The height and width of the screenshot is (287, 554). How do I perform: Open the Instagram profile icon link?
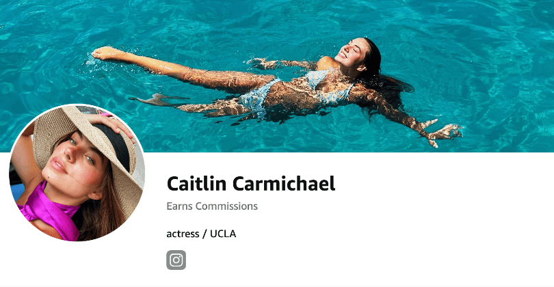176,260
